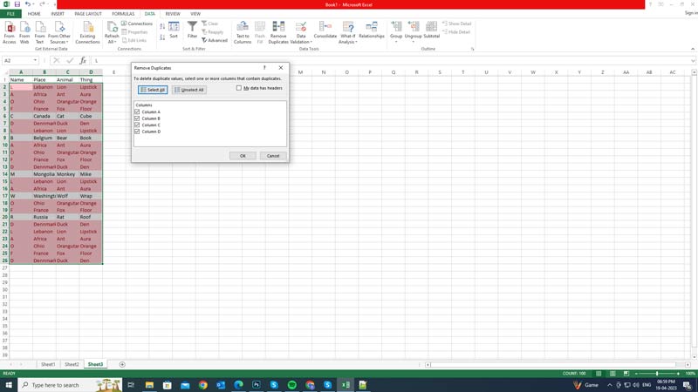Import data From Text
698x392 pixels.
[39, 33]
